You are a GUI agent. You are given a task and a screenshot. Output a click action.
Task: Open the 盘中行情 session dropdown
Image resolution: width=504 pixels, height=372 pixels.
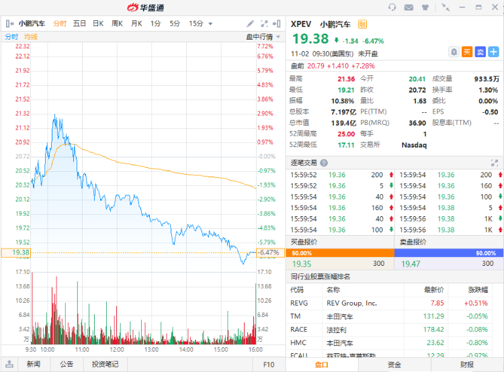[x=263, y=37]
